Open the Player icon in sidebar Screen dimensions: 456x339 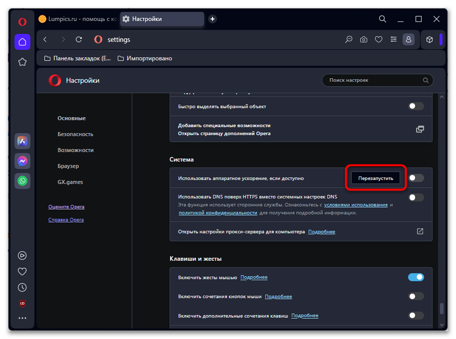click(22, 256)
